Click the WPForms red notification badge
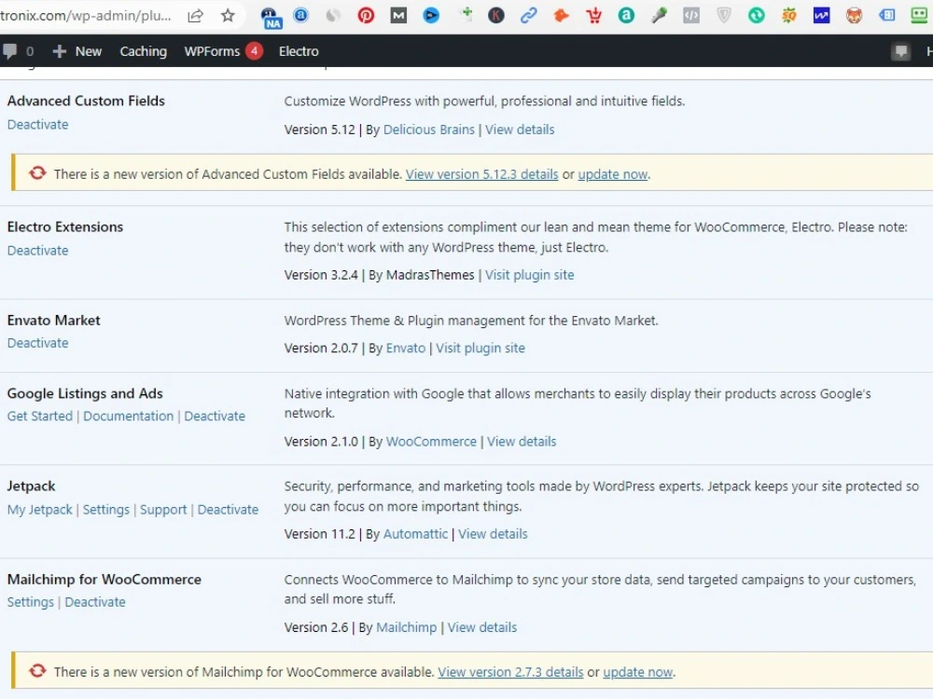This screenshot has height=699, width=933. (x=254, y=51)
